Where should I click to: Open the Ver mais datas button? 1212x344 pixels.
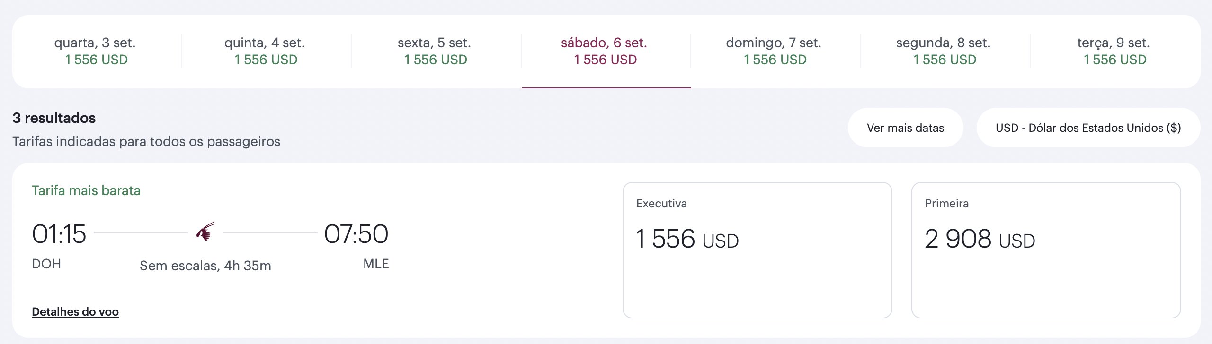(905, 128)
